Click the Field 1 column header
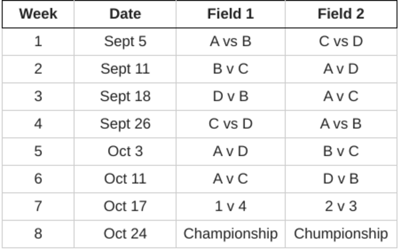Viewport: 401px width, 250px height. [230, 14]
